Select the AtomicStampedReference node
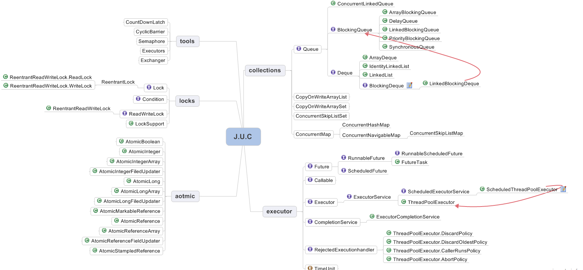Viewport: 583px width, 270px height. (127, 251)
